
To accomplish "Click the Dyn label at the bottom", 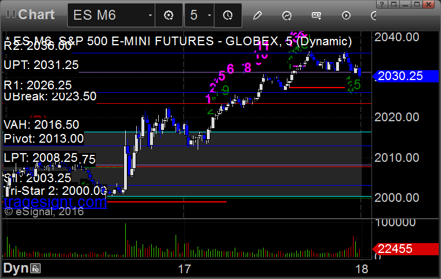I will pos(16,269).
